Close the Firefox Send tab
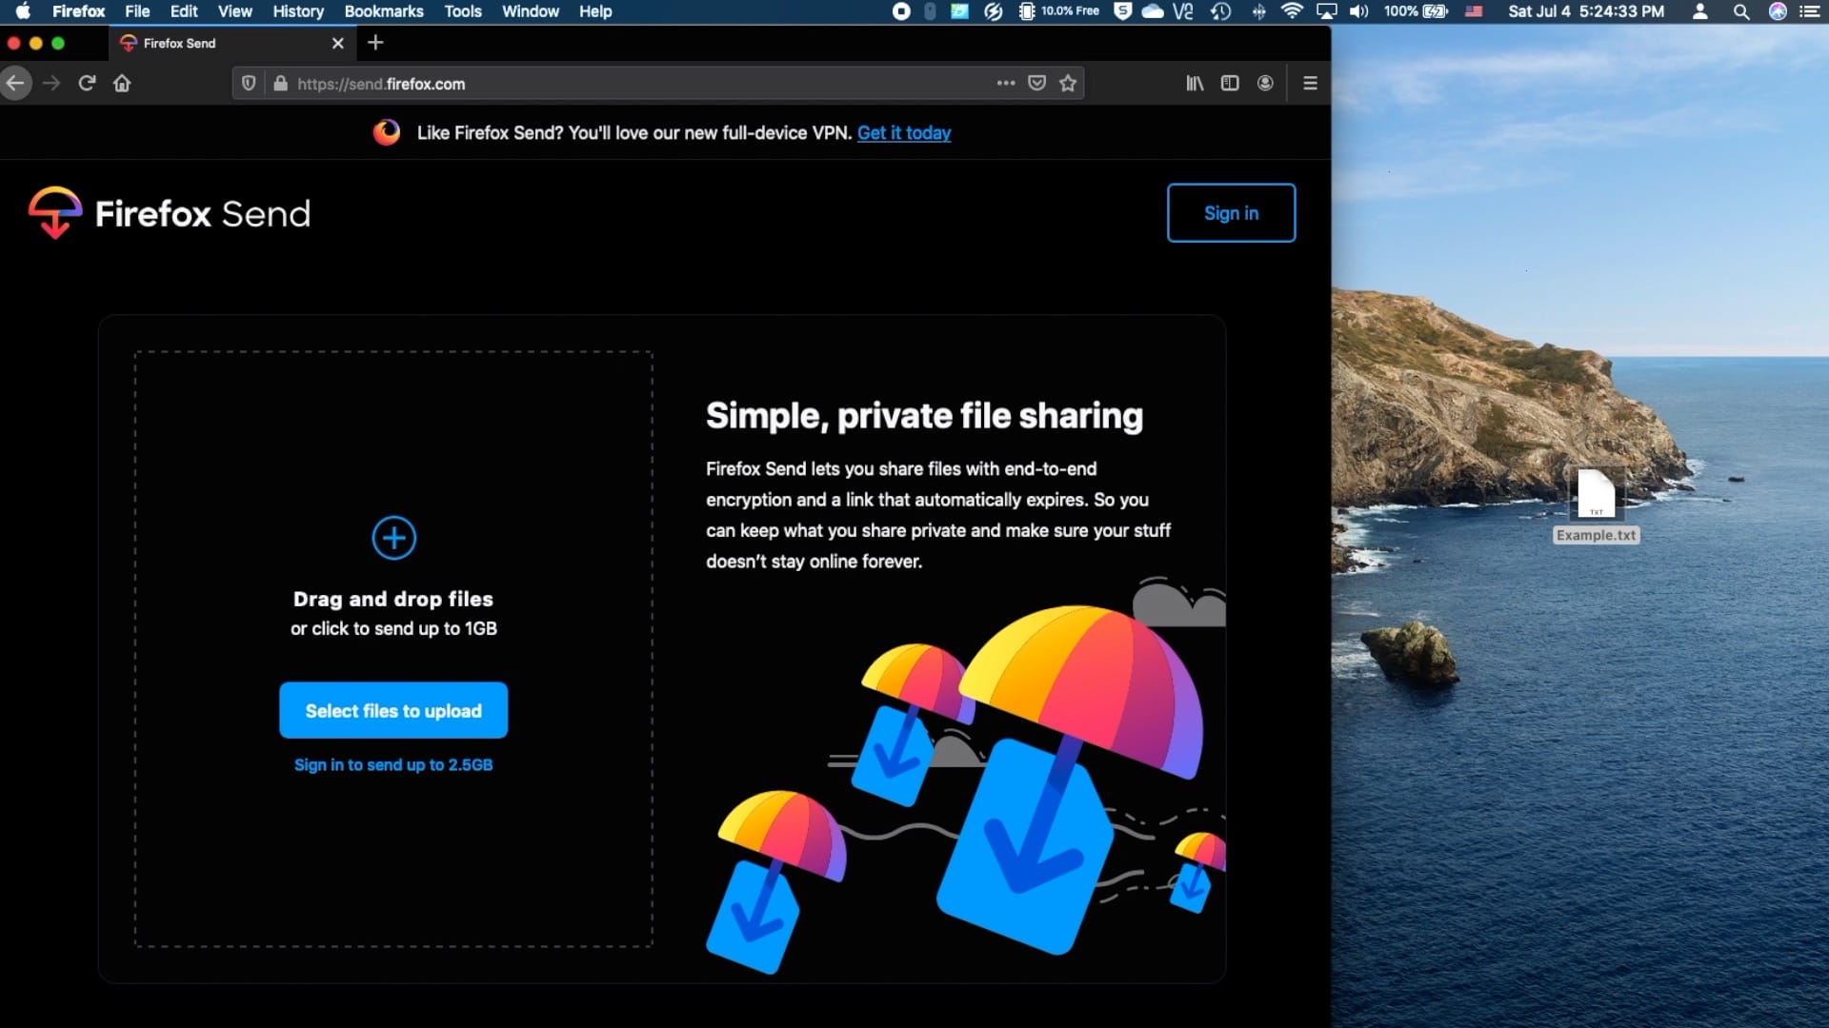The image size is (1829, 1028). (337, 43)
